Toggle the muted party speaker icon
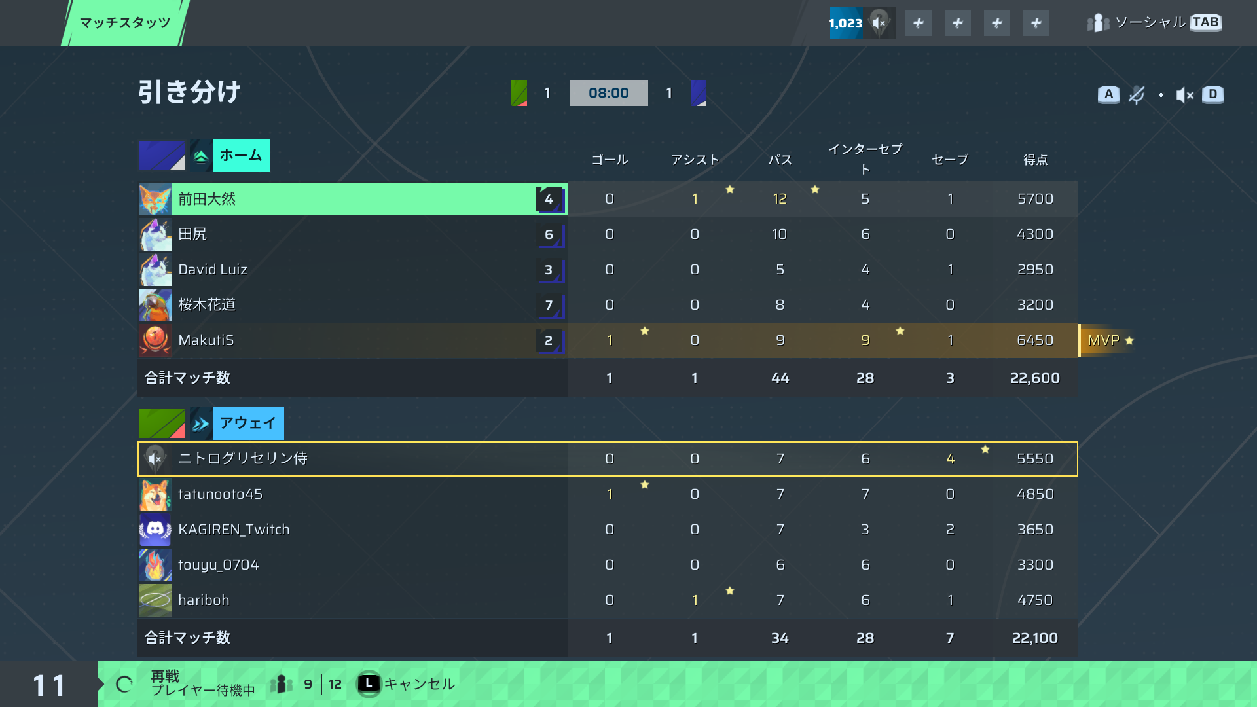1257x707 pixels. tap(879, 23)
